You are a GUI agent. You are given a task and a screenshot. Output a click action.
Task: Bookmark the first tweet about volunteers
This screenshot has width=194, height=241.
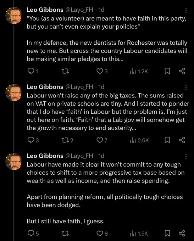[x=167, y=71]
